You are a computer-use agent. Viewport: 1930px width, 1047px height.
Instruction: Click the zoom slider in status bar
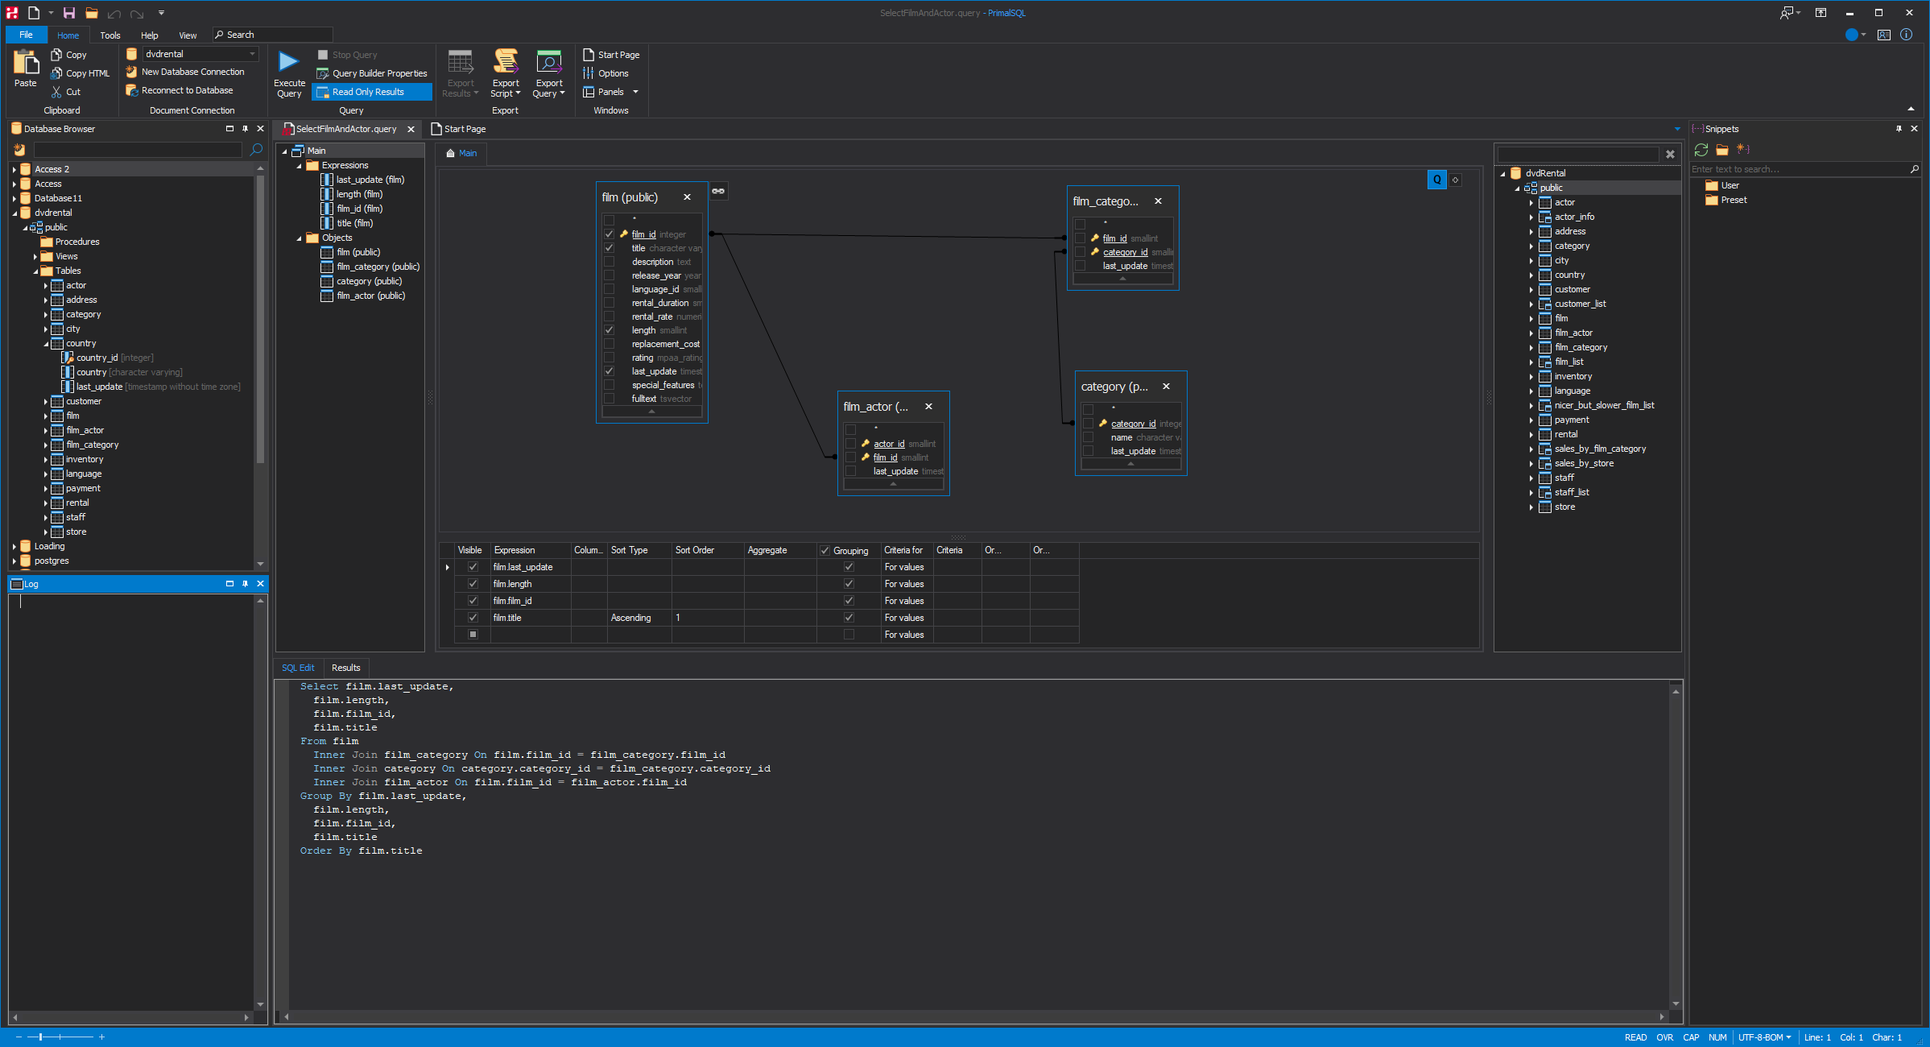point(60,1037)
